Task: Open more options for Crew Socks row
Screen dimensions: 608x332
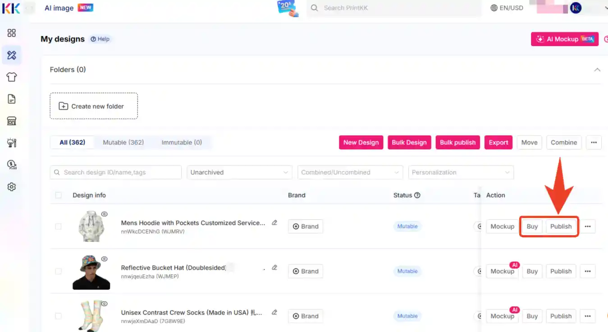Action: point(588,316)
